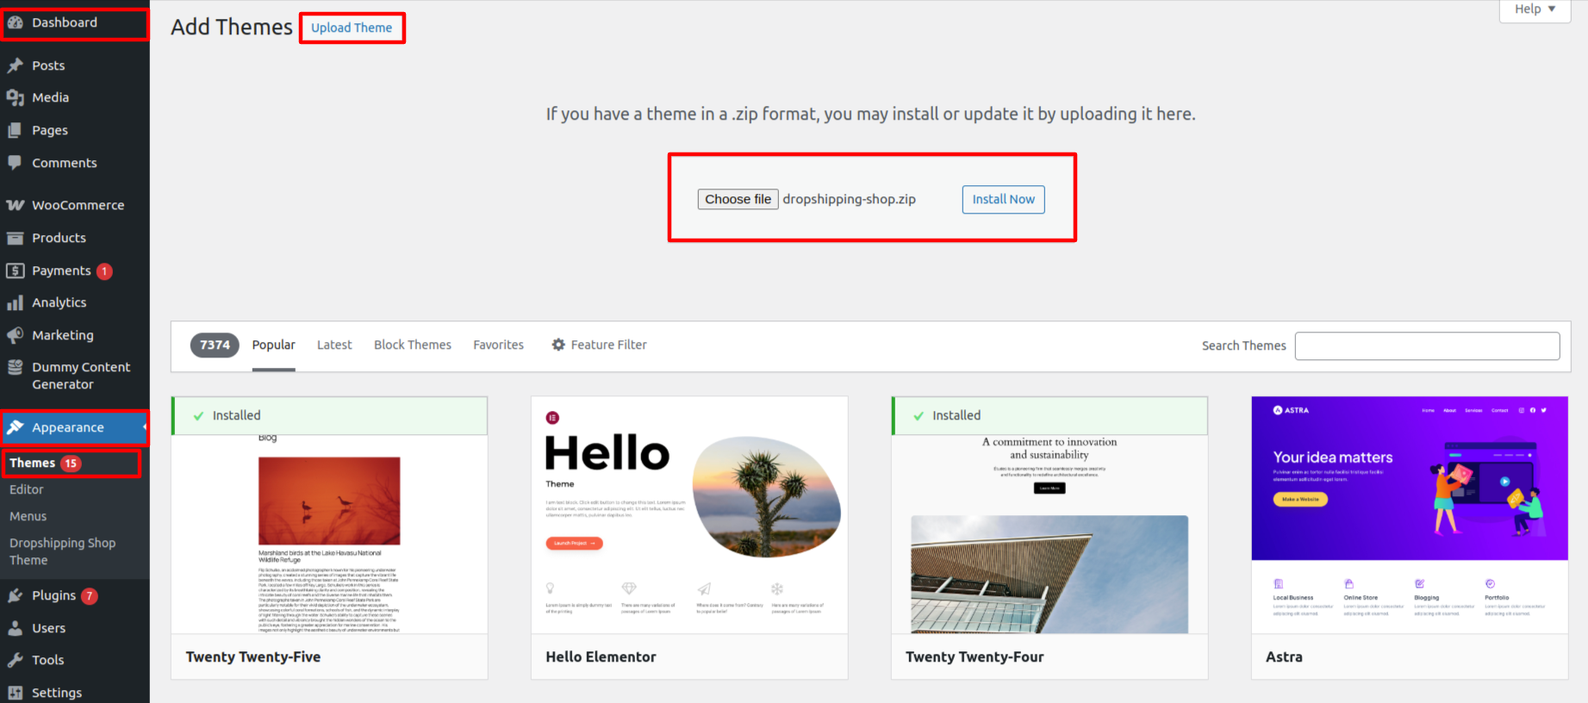This screenshot has height=703, width=1588.
Task: Click the Feature Filter gear icon
Action: click(558, 345)
